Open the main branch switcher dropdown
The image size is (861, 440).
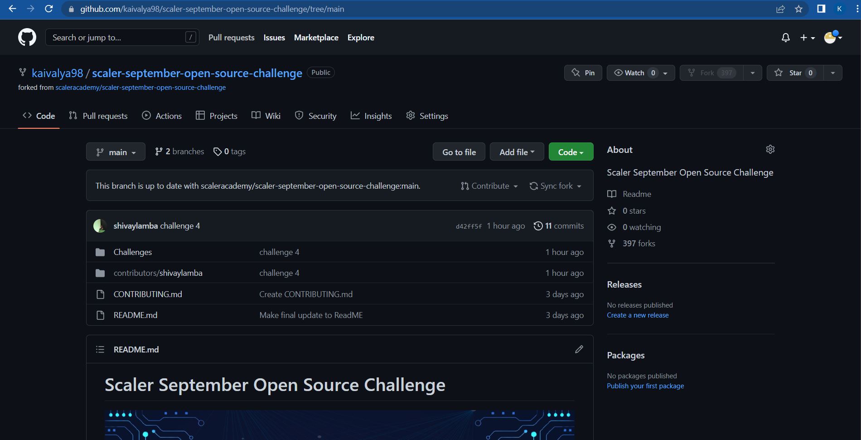116,152
